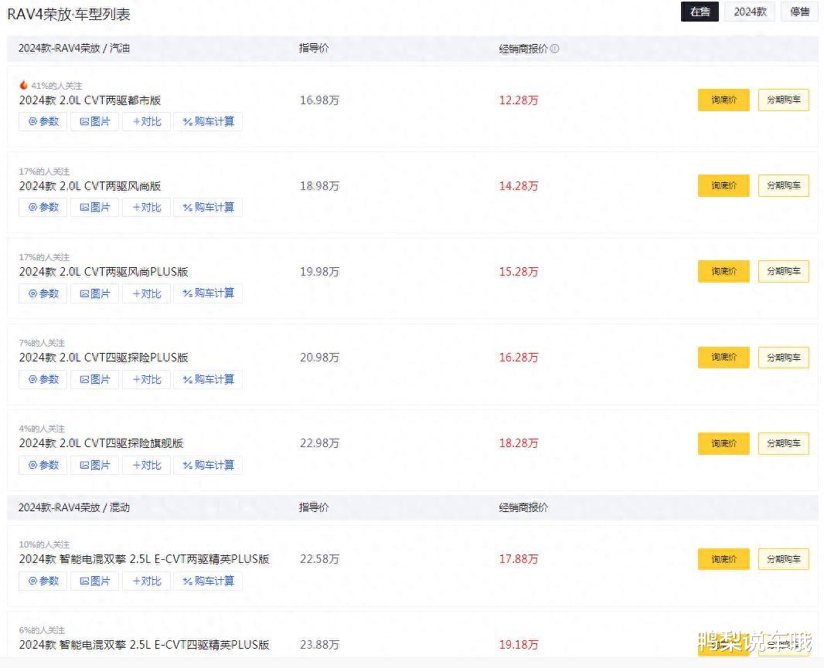Click the 2024款-RAV4荣放 / 混动 section header

click(x=74, y=507)
